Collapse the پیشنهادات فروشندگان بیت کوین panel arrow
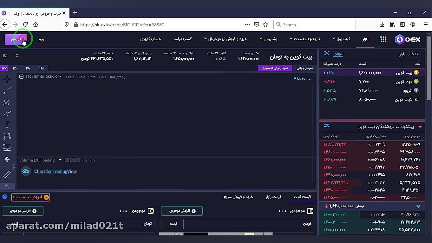432x243 pixels. [x=420, y=127]
